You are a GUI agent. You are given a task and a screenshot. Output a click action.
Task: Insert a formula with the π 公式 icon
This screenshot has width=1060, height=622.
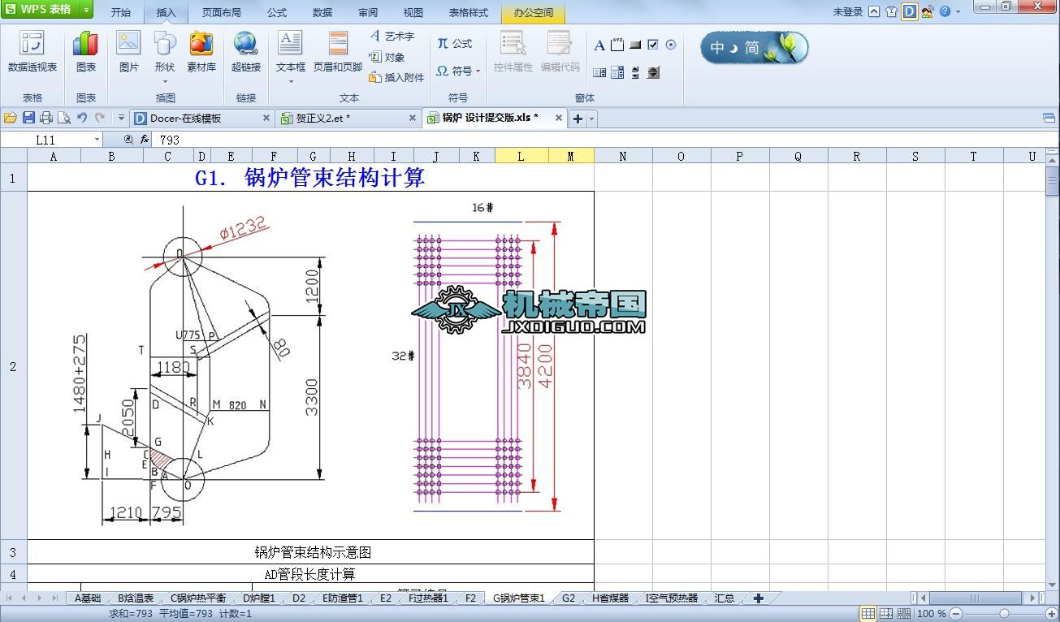(455, 44)
